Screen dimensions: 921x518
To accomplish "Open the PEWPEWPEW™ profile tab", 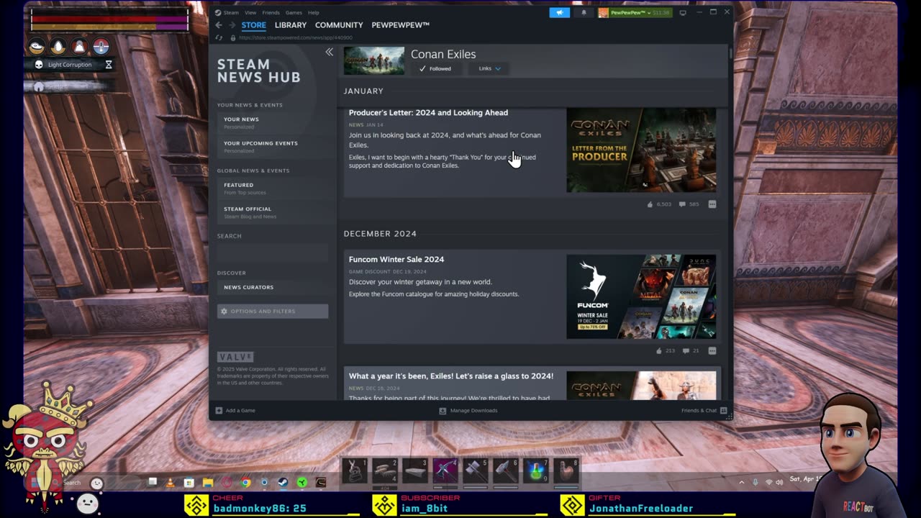I will tap(400, 25).
